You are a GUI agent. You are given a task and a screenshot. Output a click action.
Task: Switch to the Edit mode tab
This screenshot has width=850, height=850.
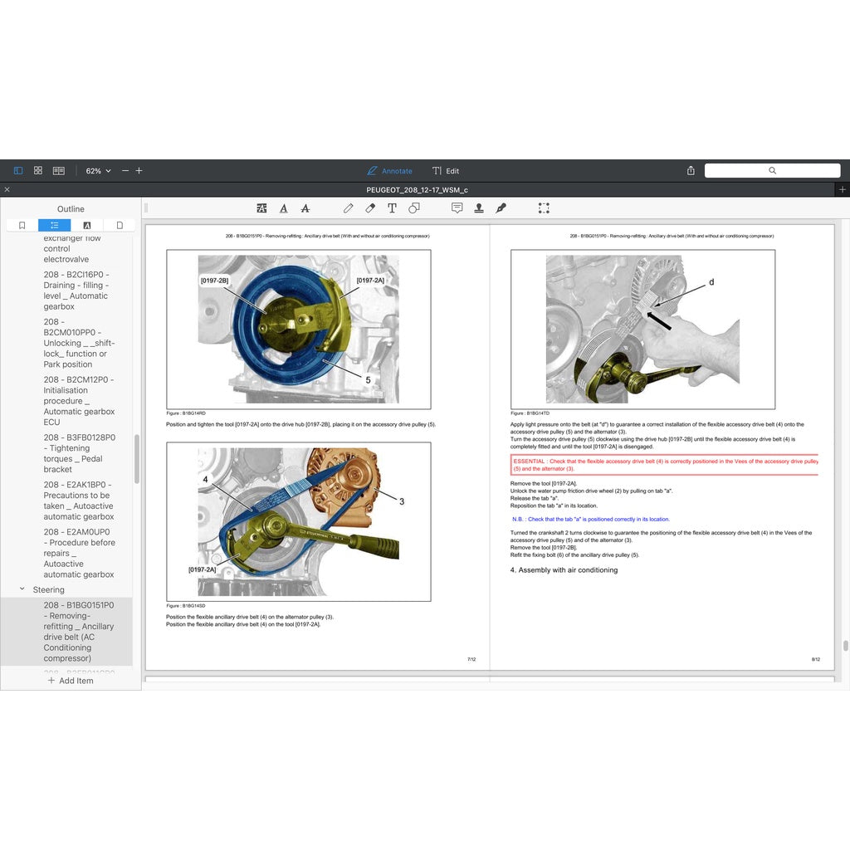point(446,171)
